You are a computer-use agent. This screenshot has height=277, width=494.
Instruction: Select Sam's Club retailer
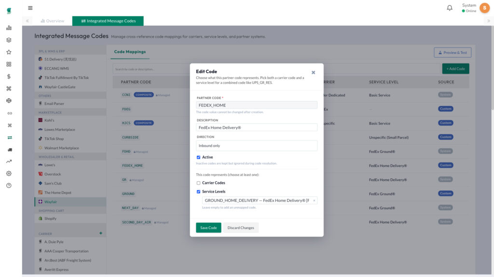click(70, 183)
